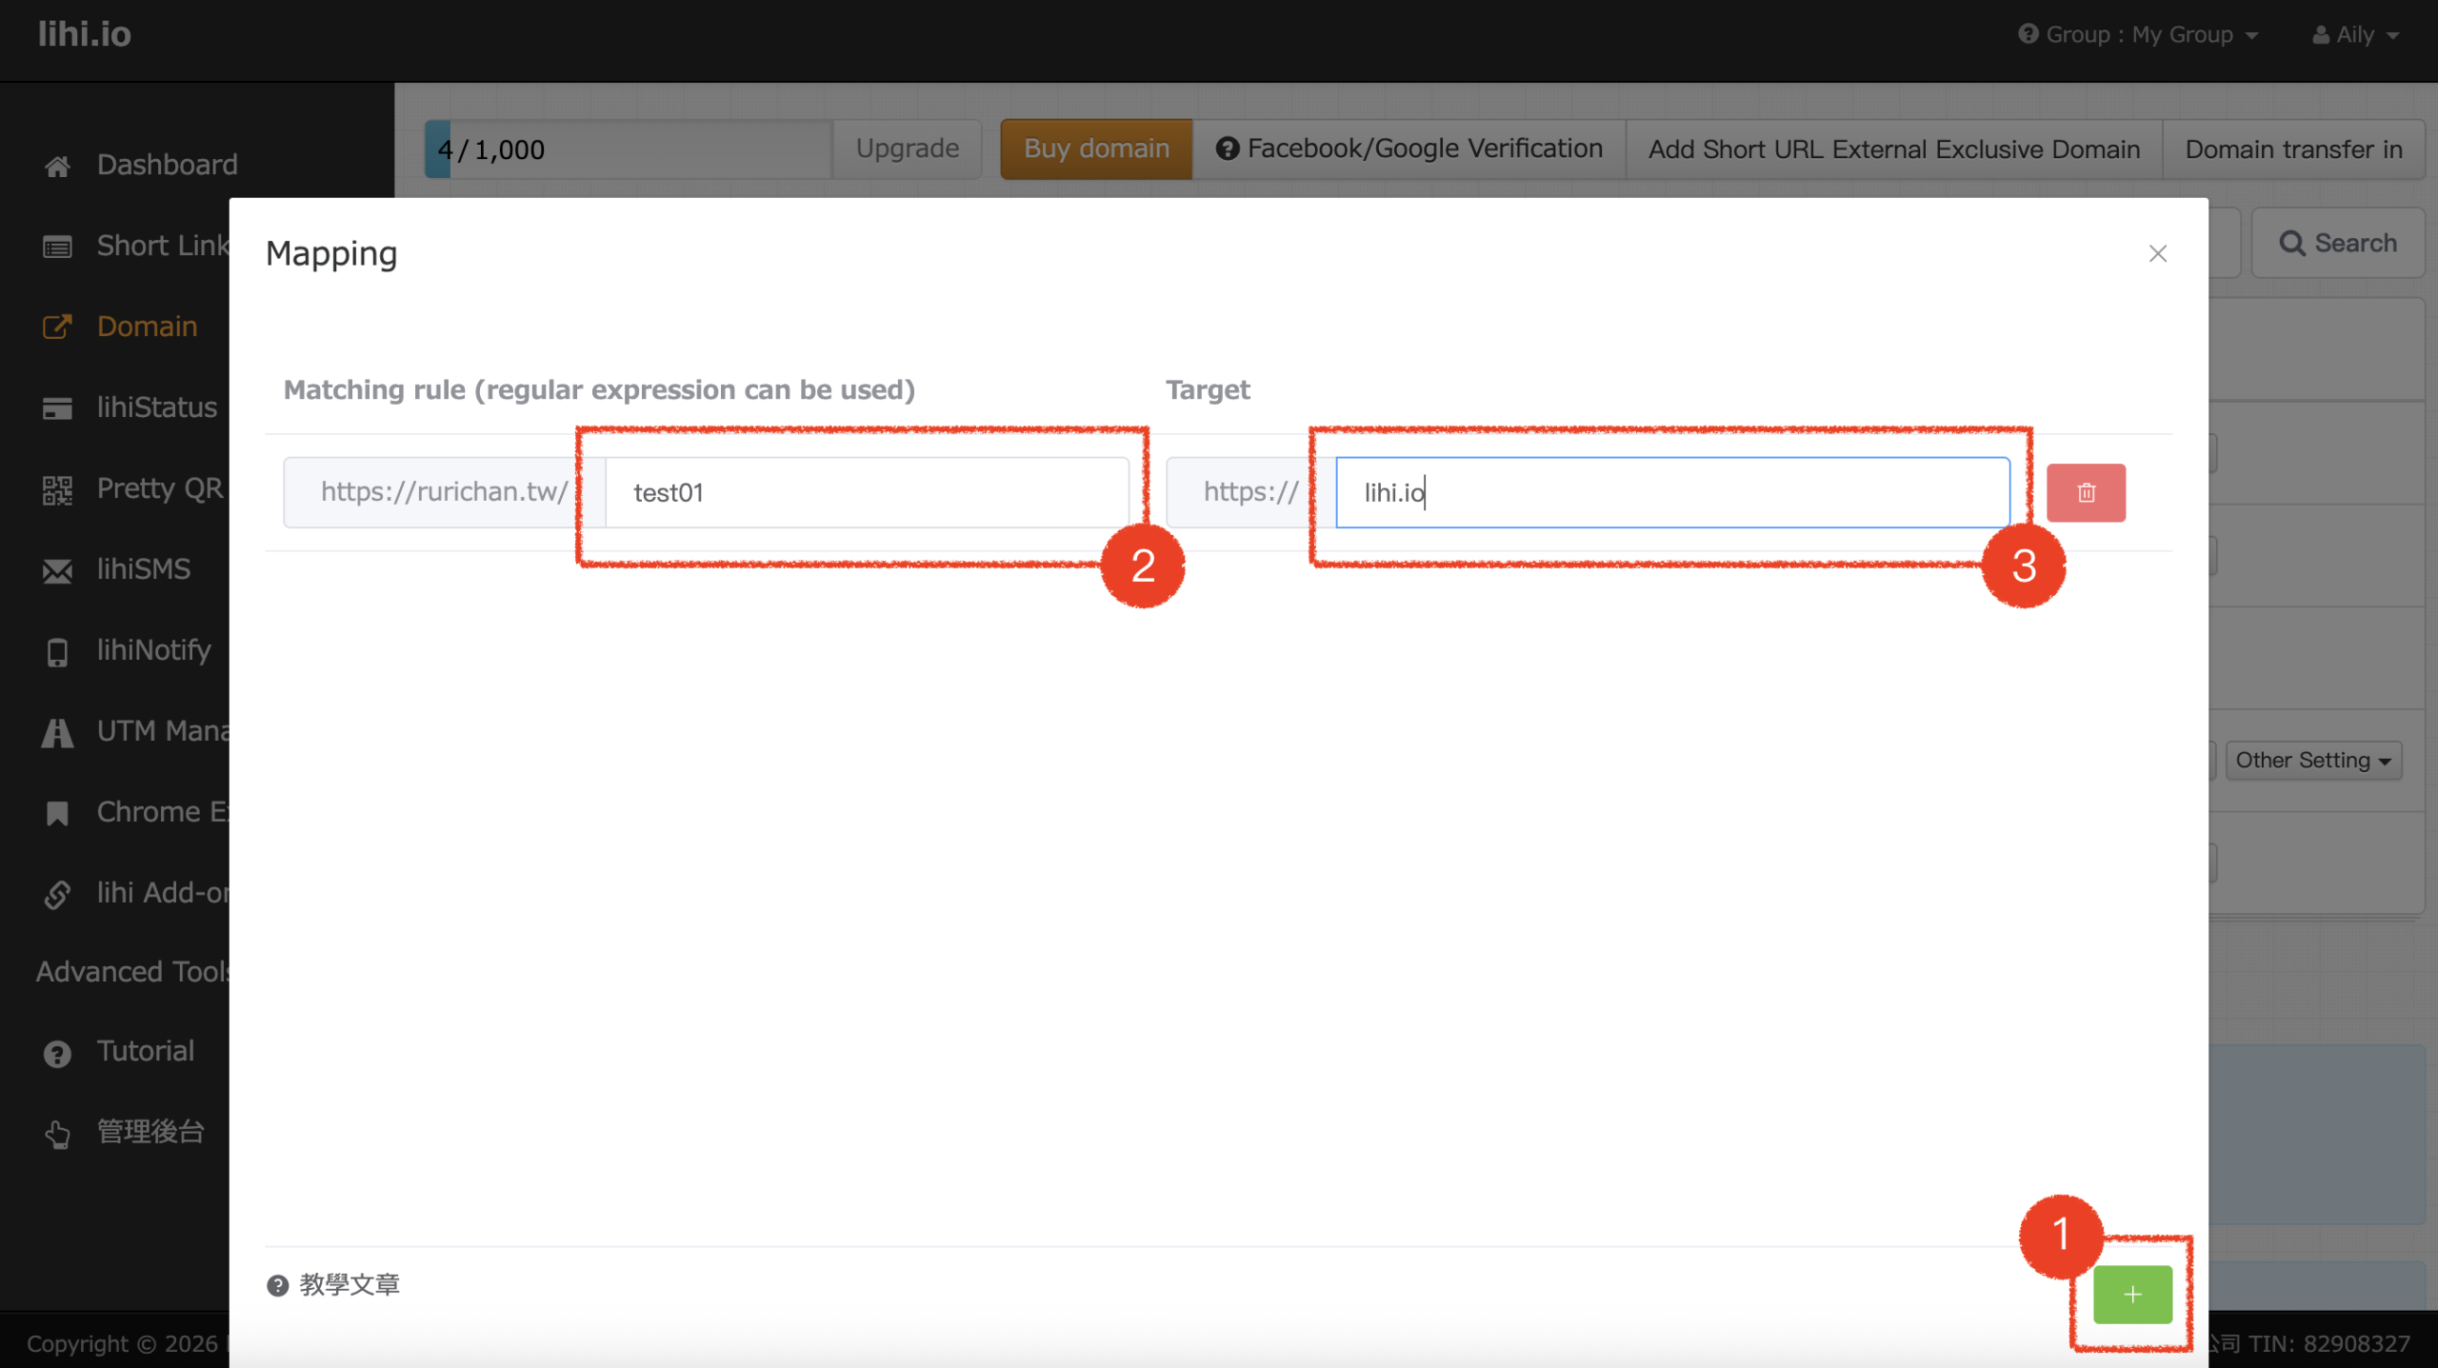Click the Pretty QR code icon

[57, 489]
